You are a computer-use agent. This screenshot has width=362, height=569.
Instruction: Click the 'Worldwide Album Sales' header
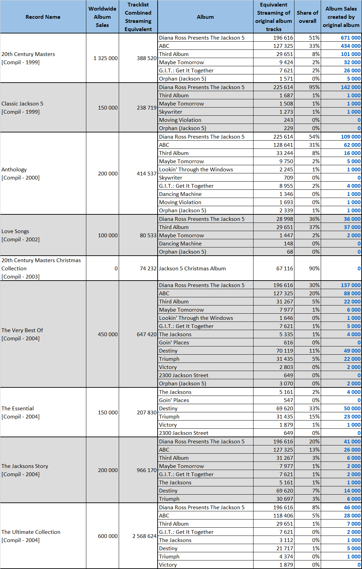(x=102, y=17)
